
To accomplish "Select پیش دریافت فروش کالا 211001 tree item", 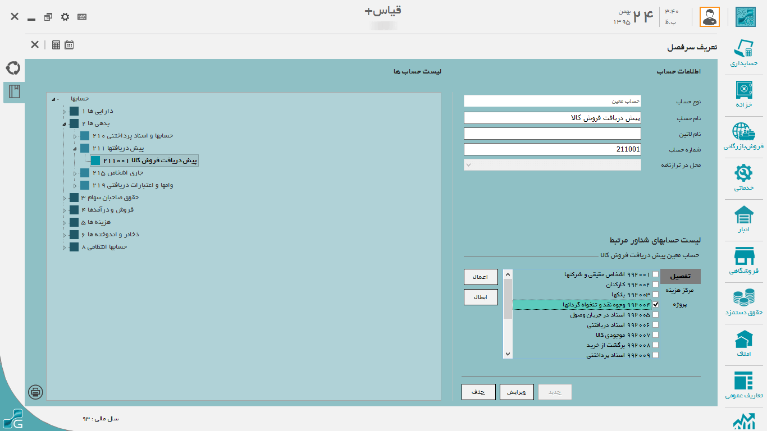I will (144, 161).
